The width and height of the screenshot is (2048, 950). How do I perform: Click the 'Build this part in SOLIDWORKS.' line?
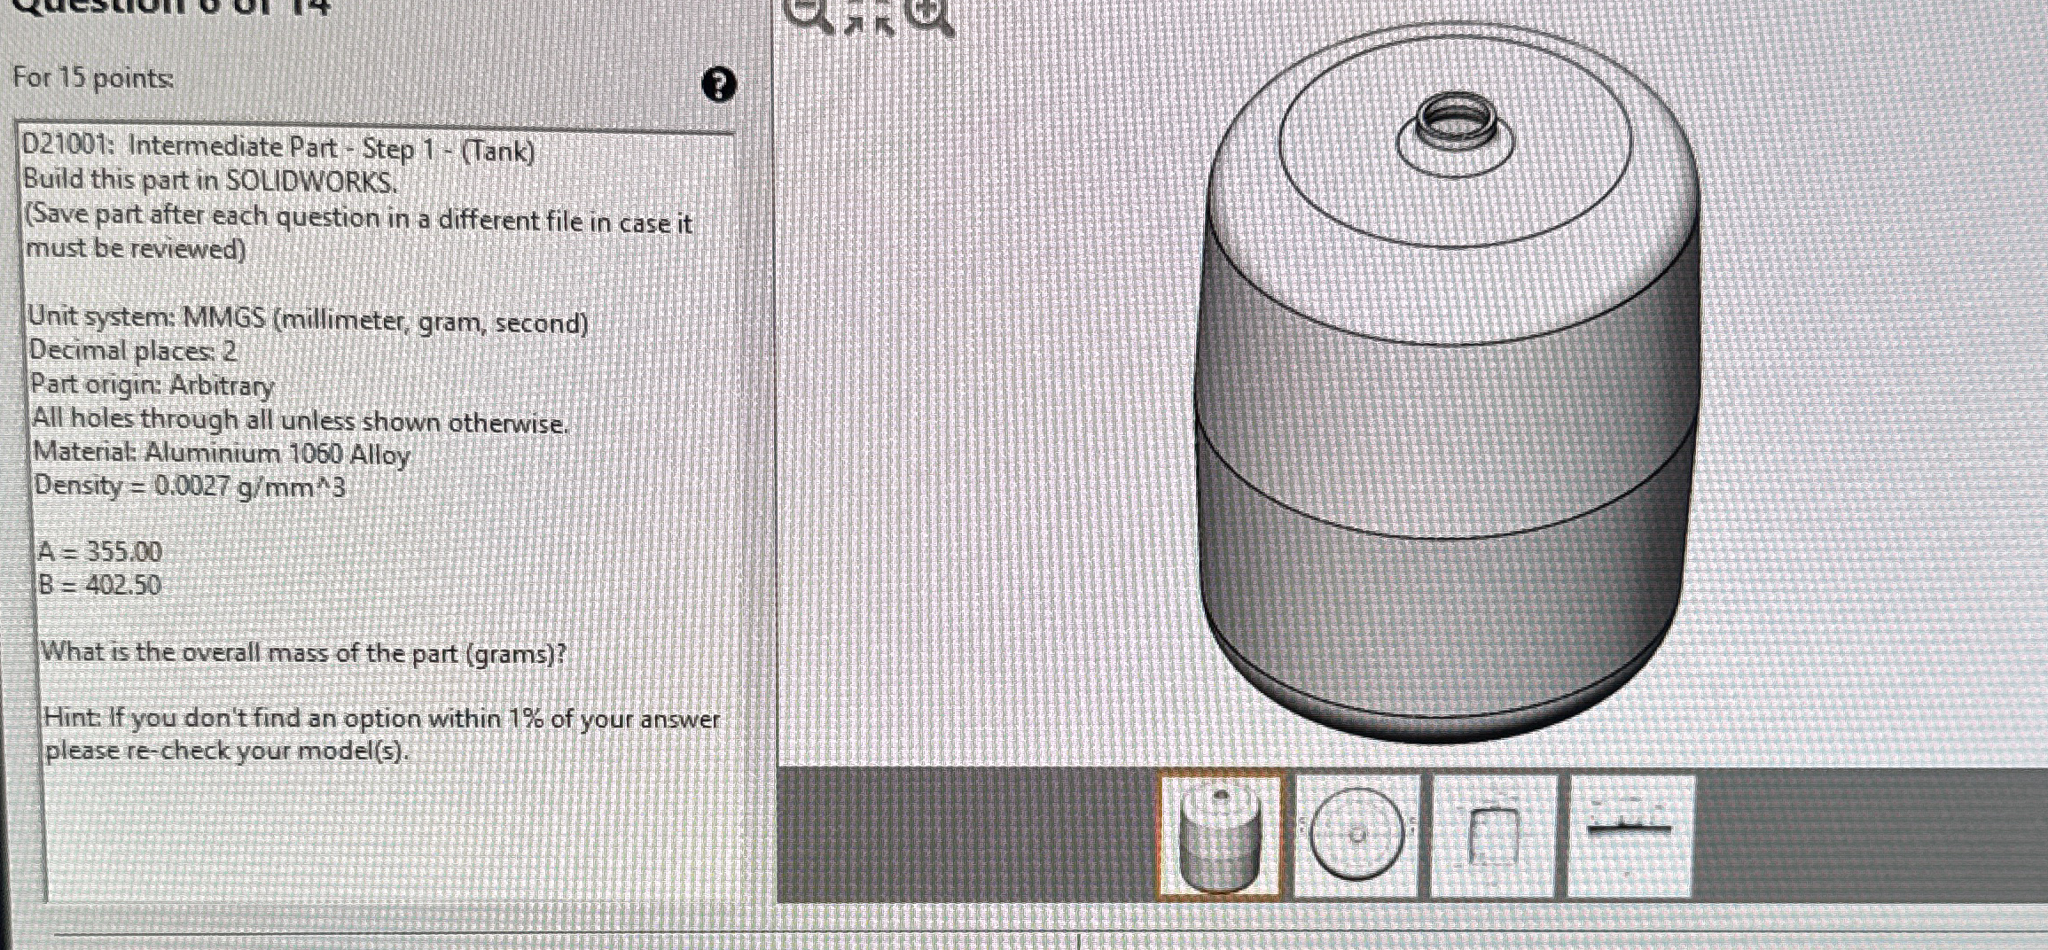point(210,181)
